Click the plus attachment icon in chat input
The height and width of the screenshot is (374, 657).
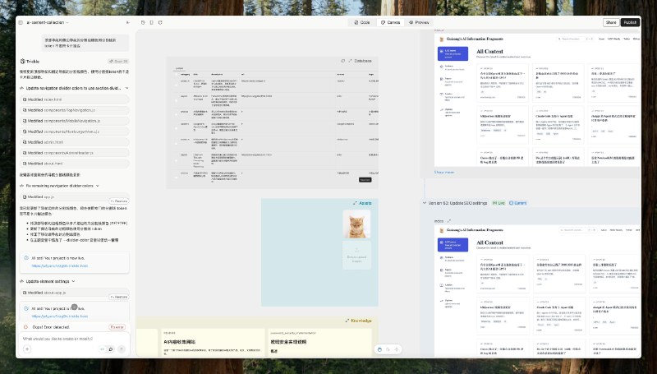[27, 349]
